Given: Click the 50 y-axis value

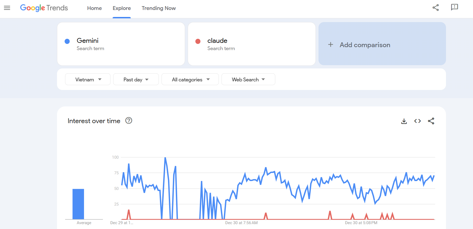Looking at the screenshot, I should [x=116, y=189].
